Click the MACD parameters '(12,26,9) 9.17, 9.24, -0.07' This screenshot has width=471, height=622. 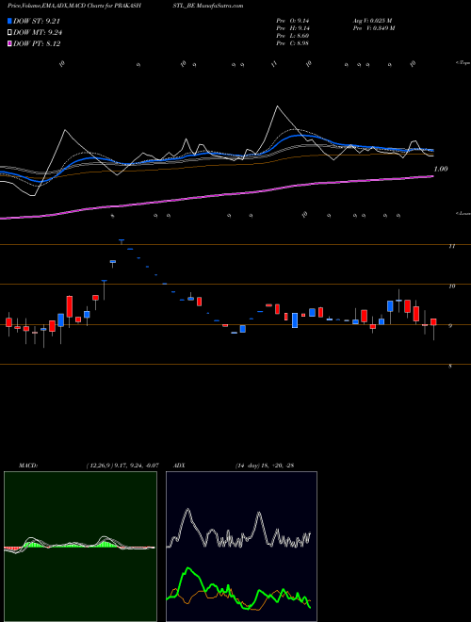122,466
